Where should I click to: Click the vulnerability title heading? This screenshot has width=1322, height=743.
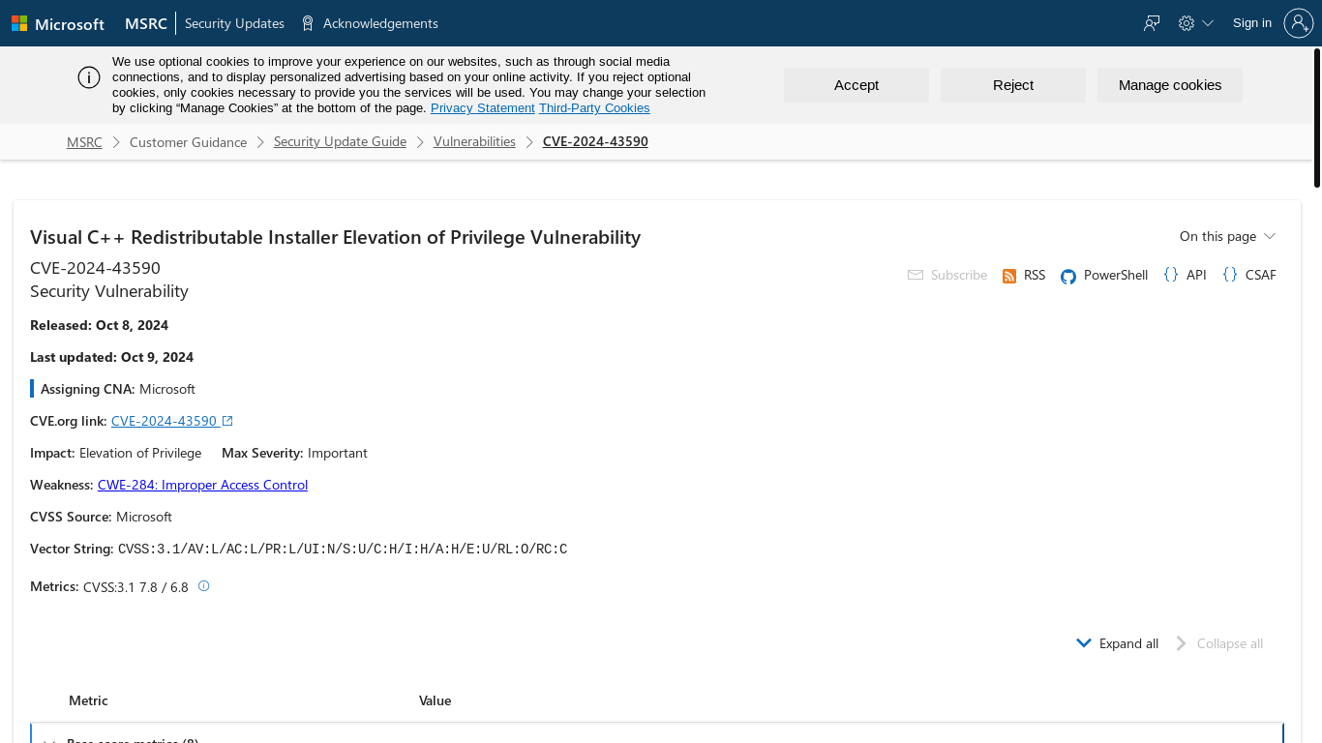(x=335, y=237)
